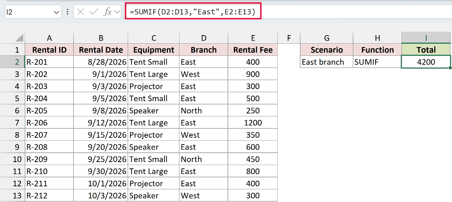
Task: Select West in the R-207 row
Action: click(204, 135)
